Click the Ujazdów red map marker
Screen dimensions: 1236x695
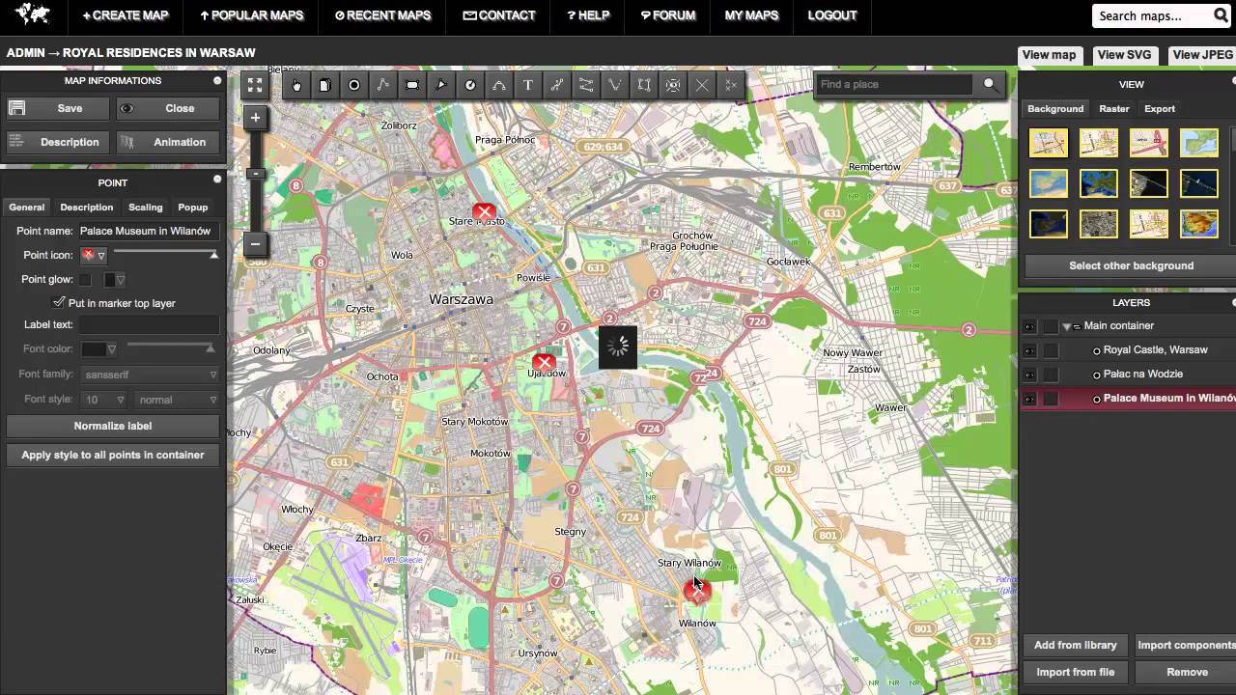pyautogui.click(x=544, y=363)
